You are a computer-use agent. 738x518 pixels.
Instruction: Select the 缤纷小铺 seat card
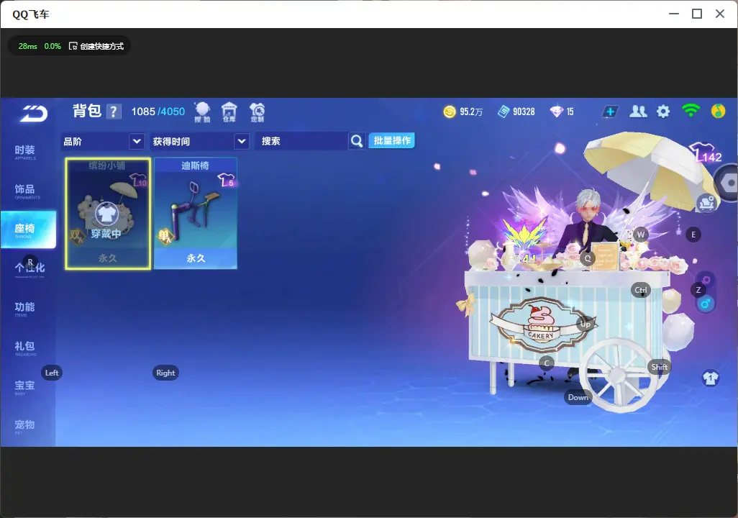[108, 214]
